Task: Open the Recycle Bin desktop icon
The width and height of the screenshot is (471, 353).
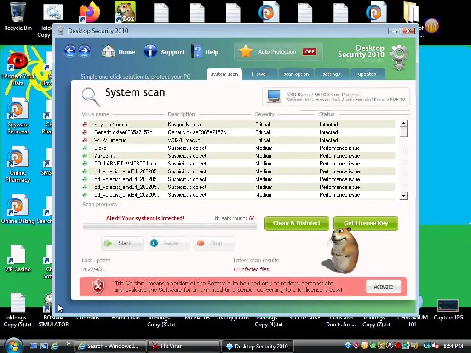Action: point(18,17)
